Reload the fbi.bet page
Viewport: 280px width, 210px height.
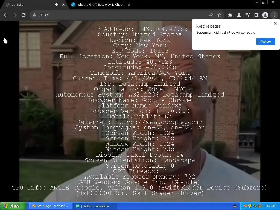coord(24,15)
